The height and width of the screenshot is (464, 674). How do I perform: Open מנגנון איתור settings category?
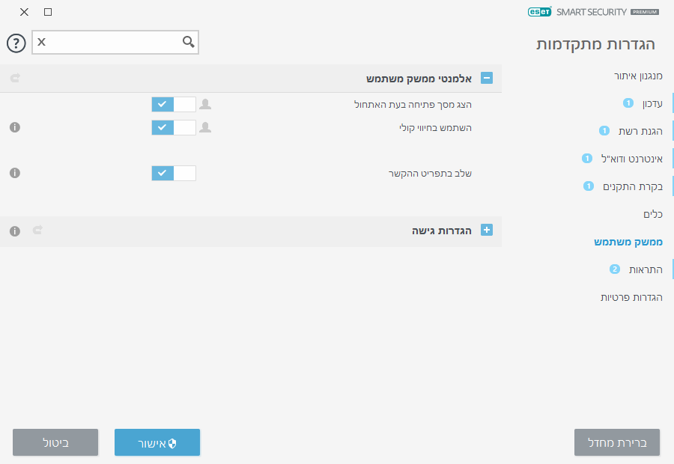coord(638,76)
